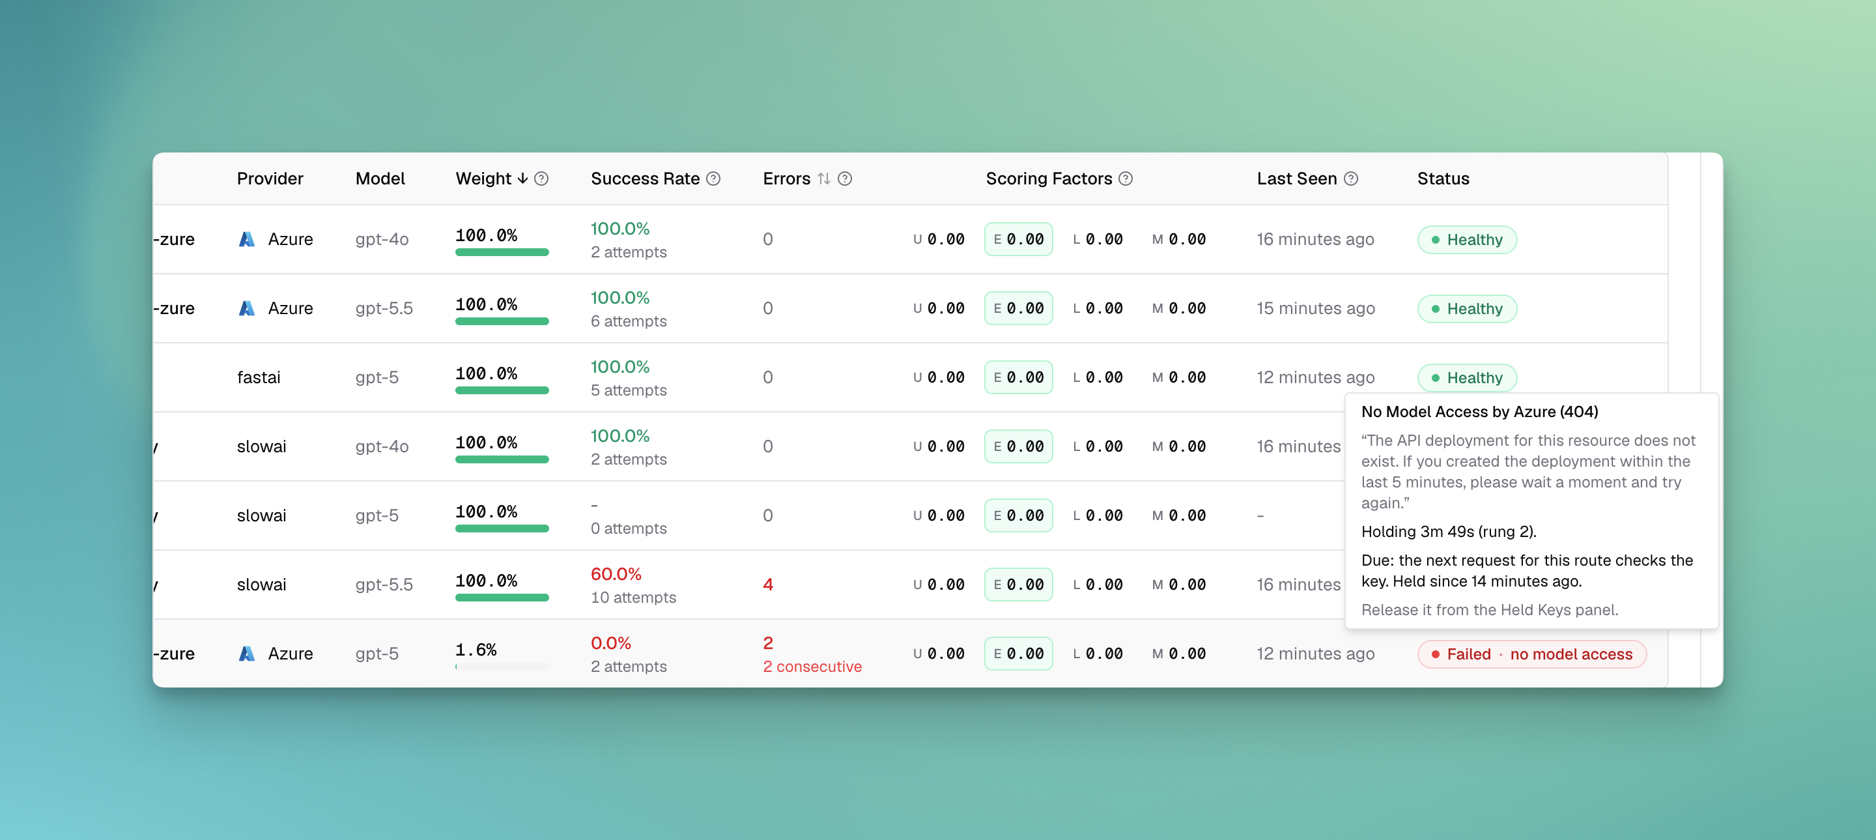Click the Healthy badge for fastai gpt-5
The image size is (1876, 840).
(x=1467, y=378)
